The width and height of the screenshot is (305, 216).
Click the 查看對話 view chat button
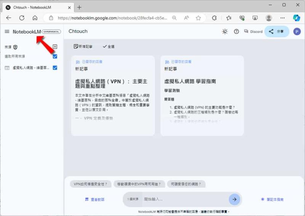pos(95,199)
